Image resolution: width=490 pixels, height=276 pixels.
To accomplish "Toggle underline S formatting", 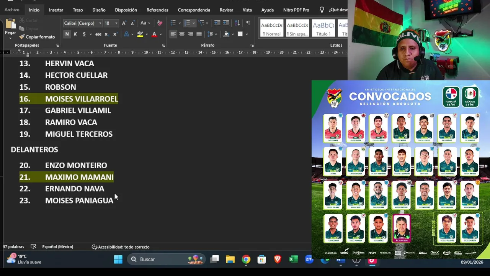I will pyautogui.click(x=83, y=34).
